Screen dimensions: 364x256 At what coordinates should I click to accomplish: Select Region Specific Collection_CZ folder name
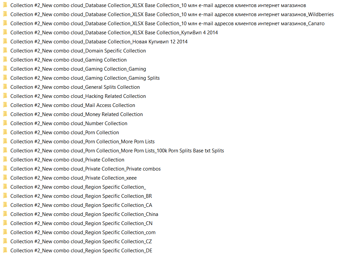click(x=81, y=242)
